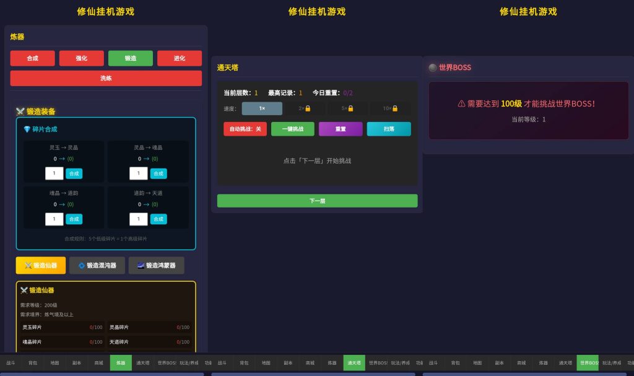Open 炼器 in nav bar with 世界BOSS highlighted
634x376 pixels.
point(544,362)
